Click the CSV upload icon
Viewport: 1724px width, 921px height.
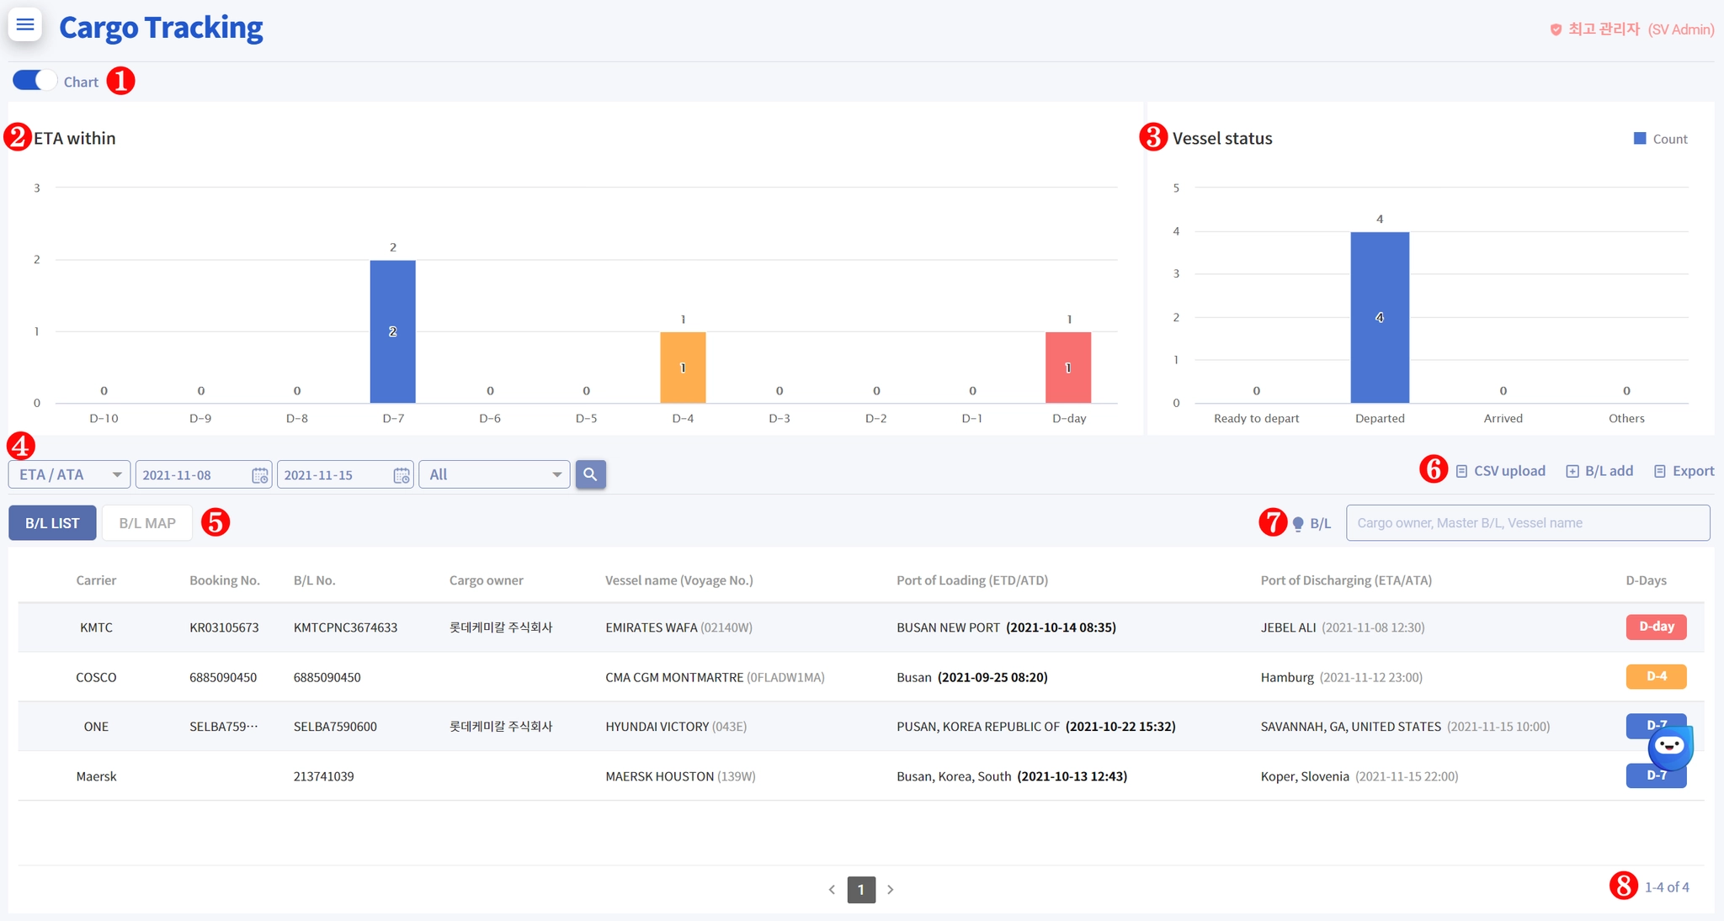[1461, 471]
